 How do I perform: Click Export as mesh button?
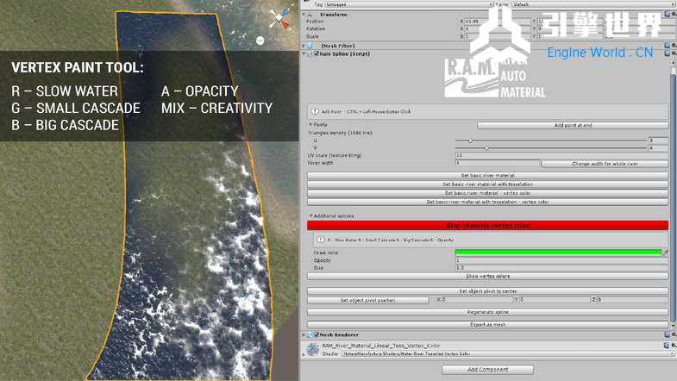point(487,324)
